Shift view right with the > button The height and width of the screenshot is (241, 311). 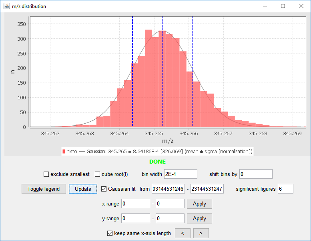click(x=201, y=233)
